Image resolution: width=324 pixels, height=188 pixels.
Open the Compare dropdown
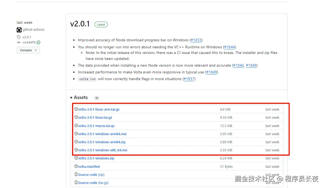tap(28, 50)
